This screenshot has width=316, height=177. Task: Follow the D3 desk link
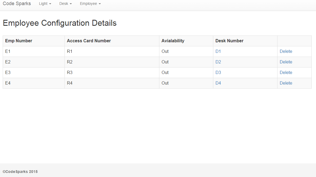tap(218, 72)
